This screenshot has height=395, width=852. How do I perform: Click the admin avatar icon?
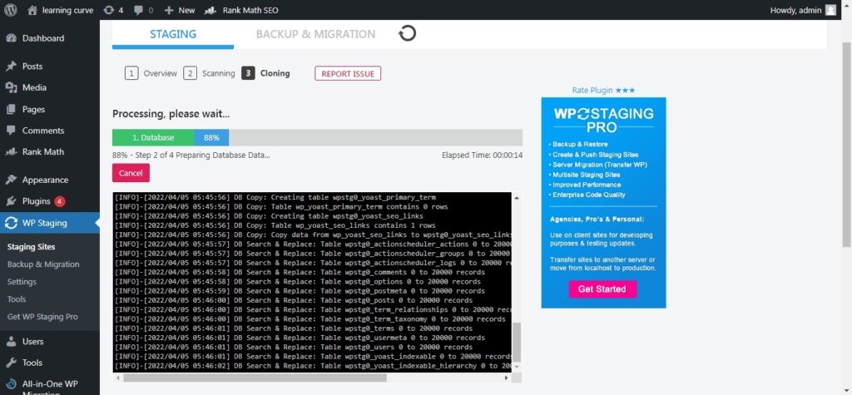tap(830, 10)
